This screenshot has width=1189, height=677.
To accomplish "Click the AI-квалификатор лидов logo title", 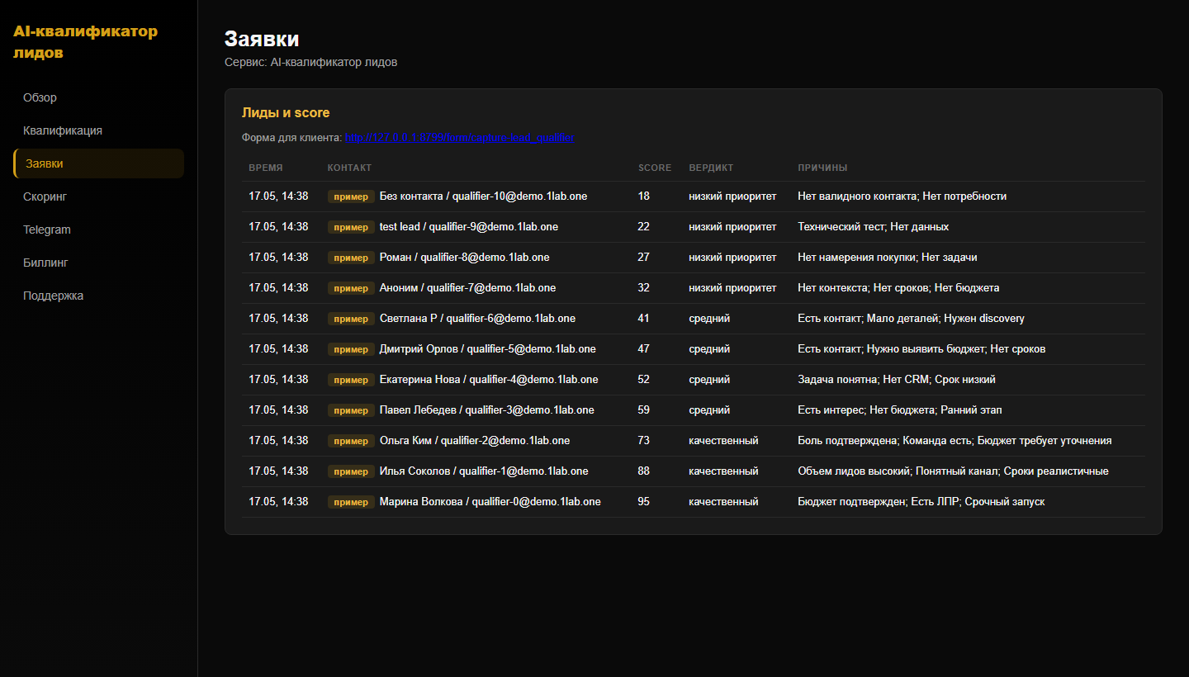I will (85, 42).
